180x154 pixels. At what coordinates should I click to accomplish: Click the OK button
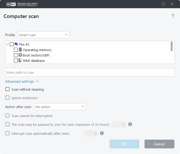[x=124, y=144]
